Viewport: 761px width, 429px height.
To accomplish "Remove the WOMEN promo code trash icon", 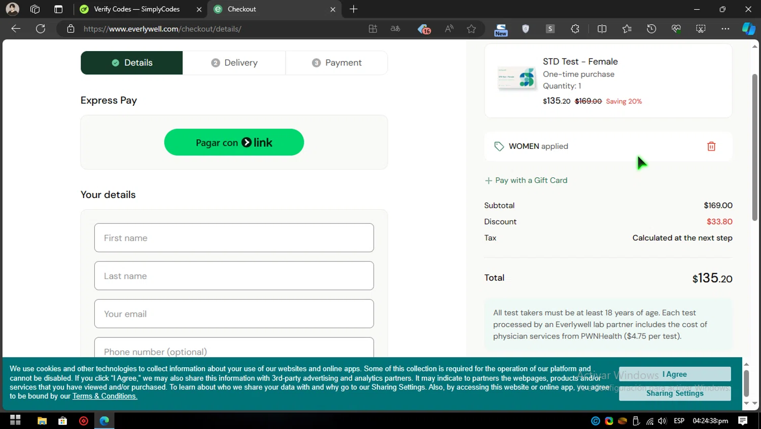I will tap(711, 146).
